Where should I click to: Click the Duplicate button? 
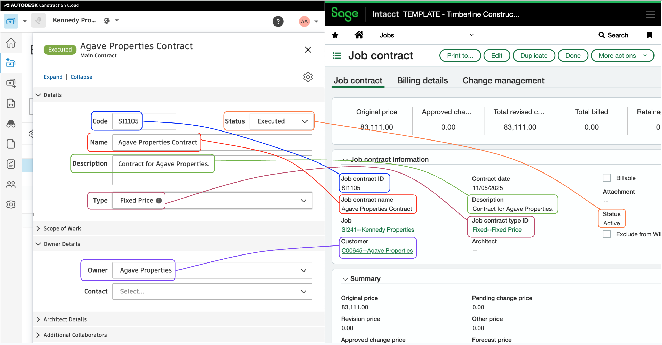click(x=533, y=55)
